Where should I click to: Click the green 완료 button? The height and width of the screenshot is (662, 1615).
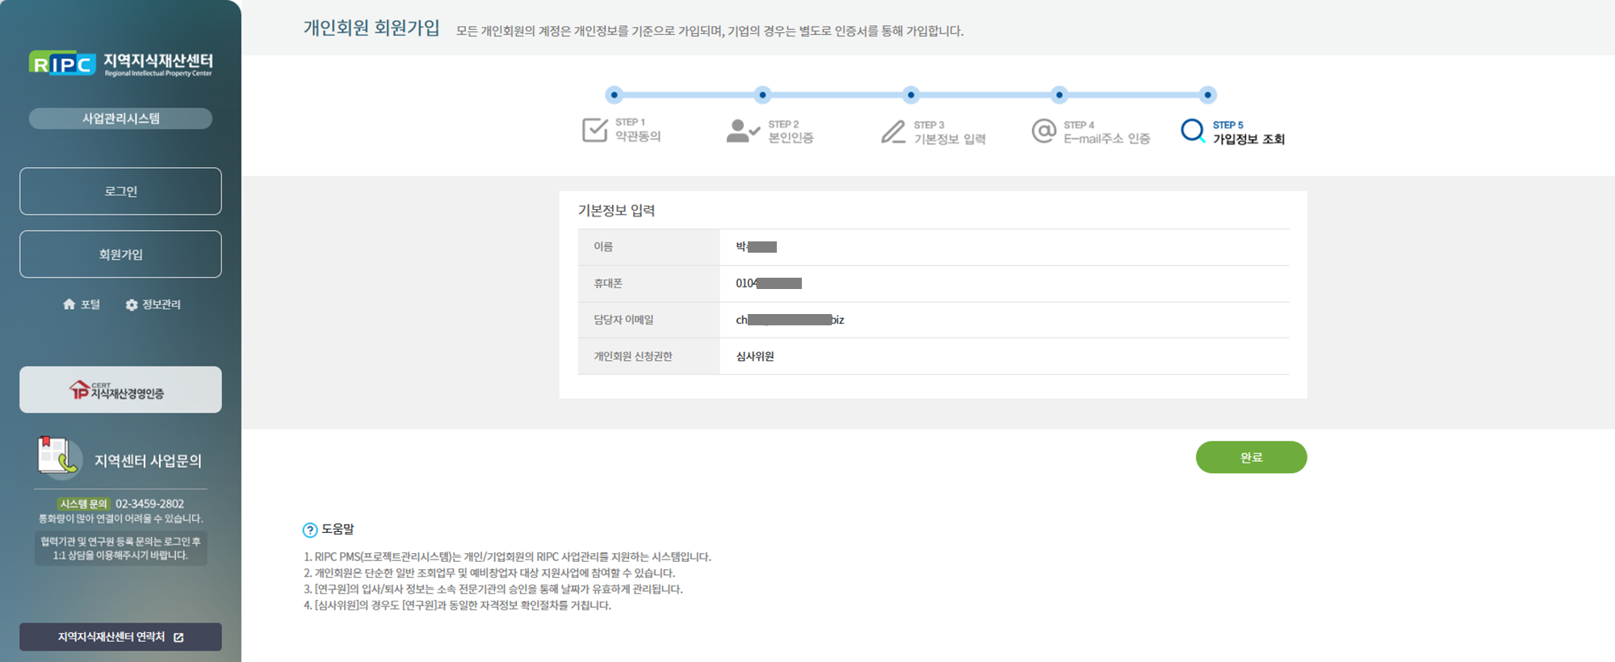click(x=1251, y=457)
